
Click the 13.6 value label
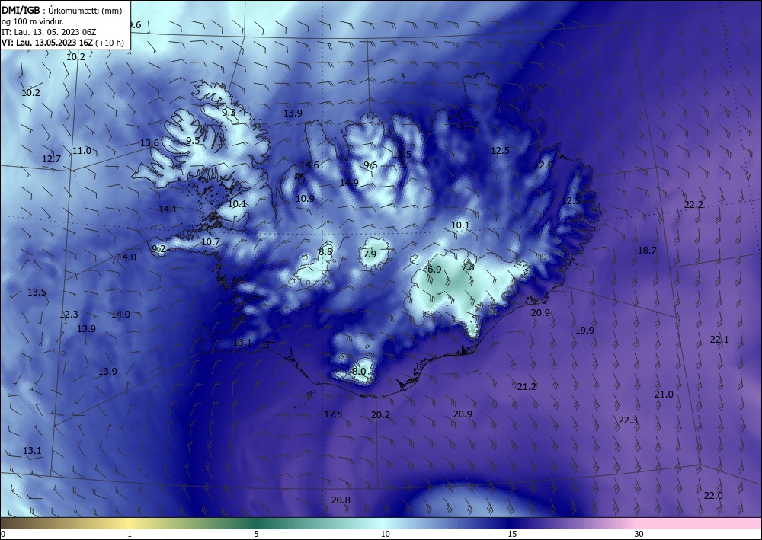[149, 143]
